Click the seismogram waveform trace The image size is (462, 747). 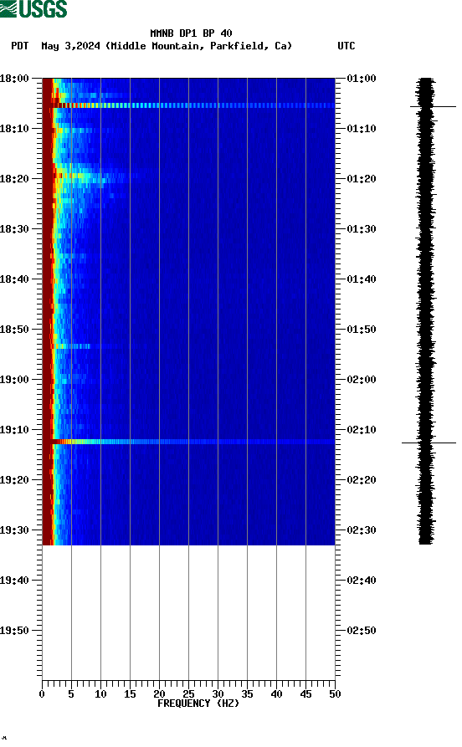point(426,310)
